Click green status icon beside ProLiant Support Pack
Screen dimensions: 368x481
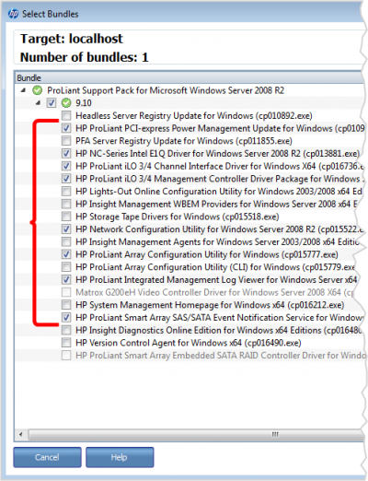click(x=38, y=90)
